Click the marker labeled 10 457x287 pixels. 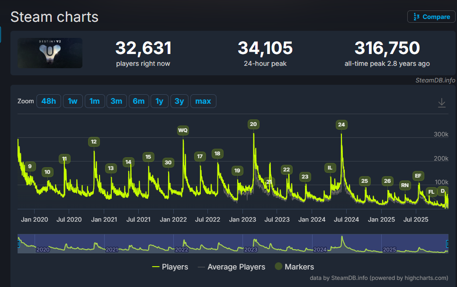point(47,172)
